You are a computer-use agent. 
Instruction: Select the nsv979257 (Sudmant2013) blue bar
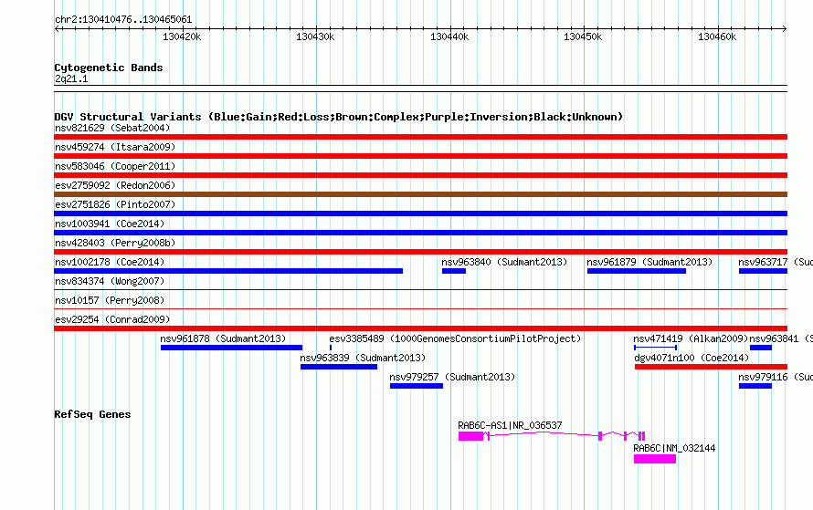tap(417, 386)
